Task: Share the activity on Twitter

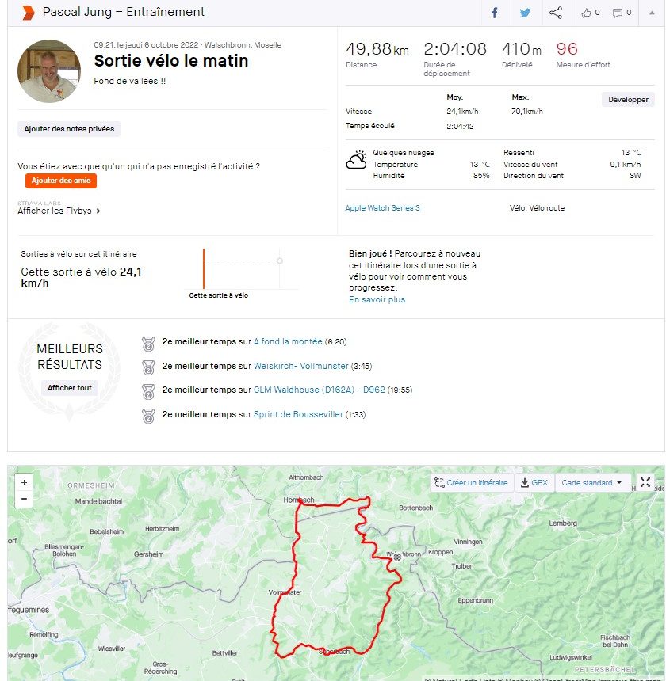Action: point(525,13)
